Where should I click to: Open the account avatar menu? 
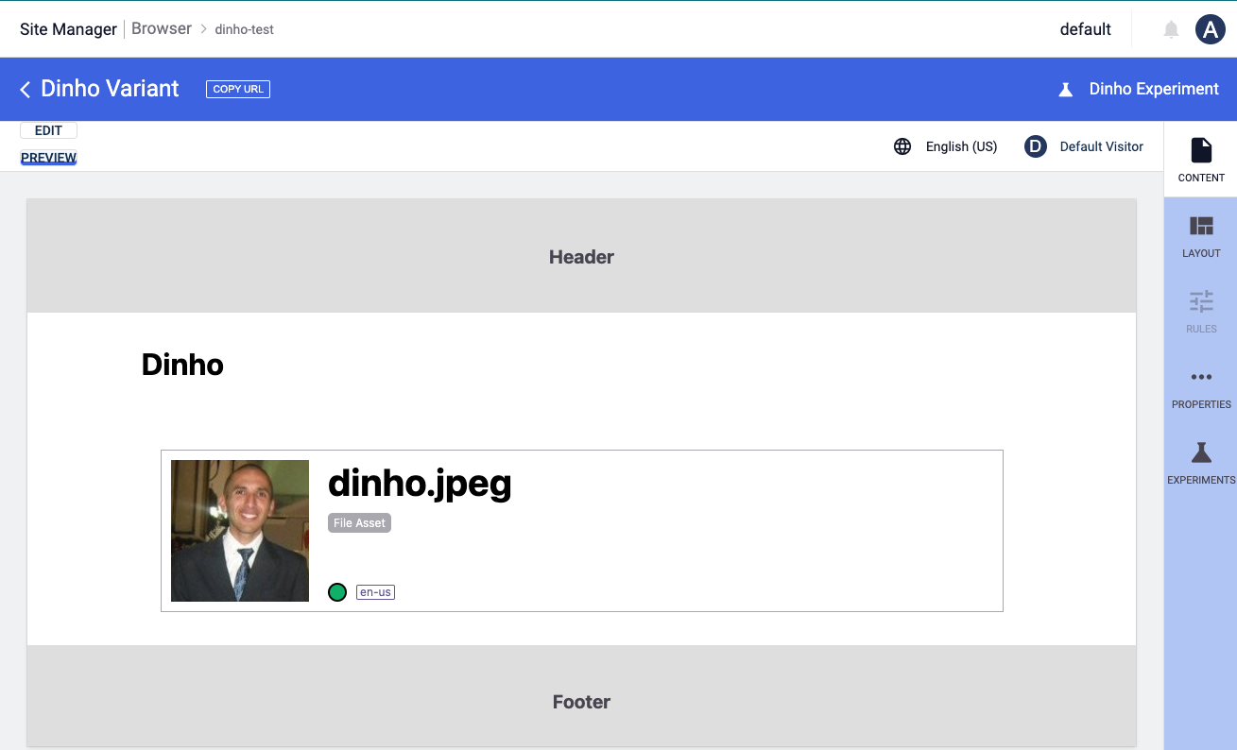pos(1211,28)
